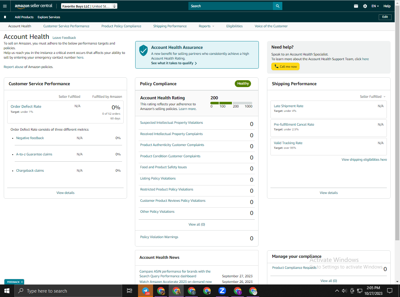Viewport: 400px width, 297px height.
Task: Click the volume speaker tray icon
Action: pyautogui.click(x=344, y=291)
